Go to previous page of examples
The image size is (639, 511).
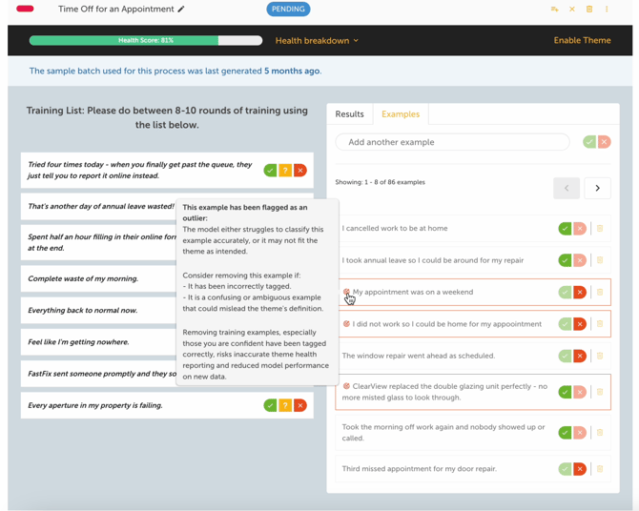tap(567, 188)
